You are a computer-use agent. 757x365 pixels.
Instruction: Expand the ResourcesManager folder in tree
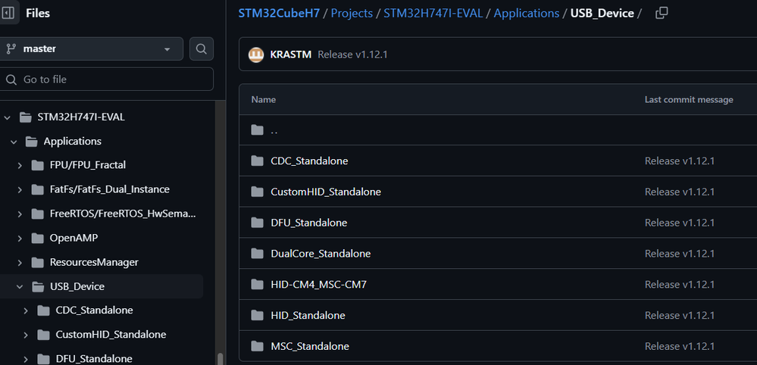[x=20, y=263]
